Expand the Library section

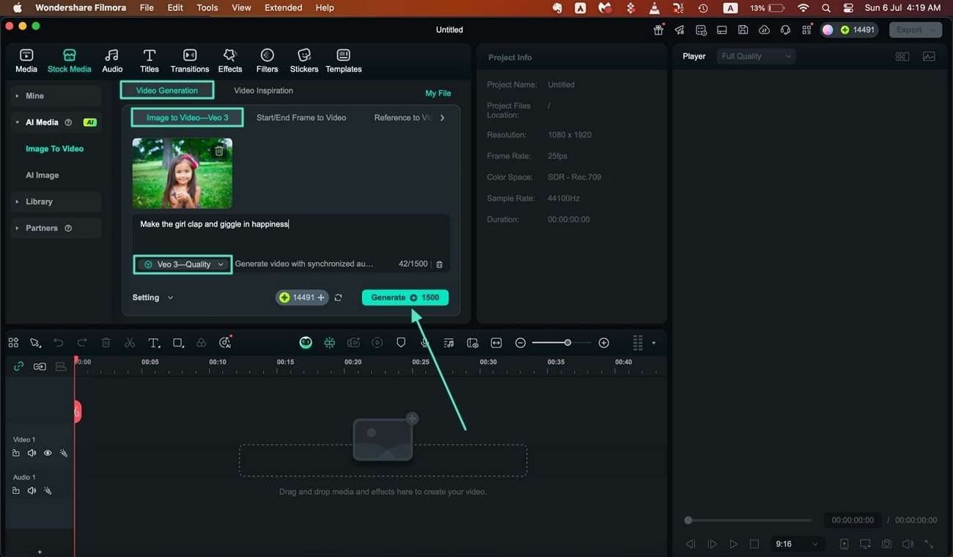[x=56, y=202]
